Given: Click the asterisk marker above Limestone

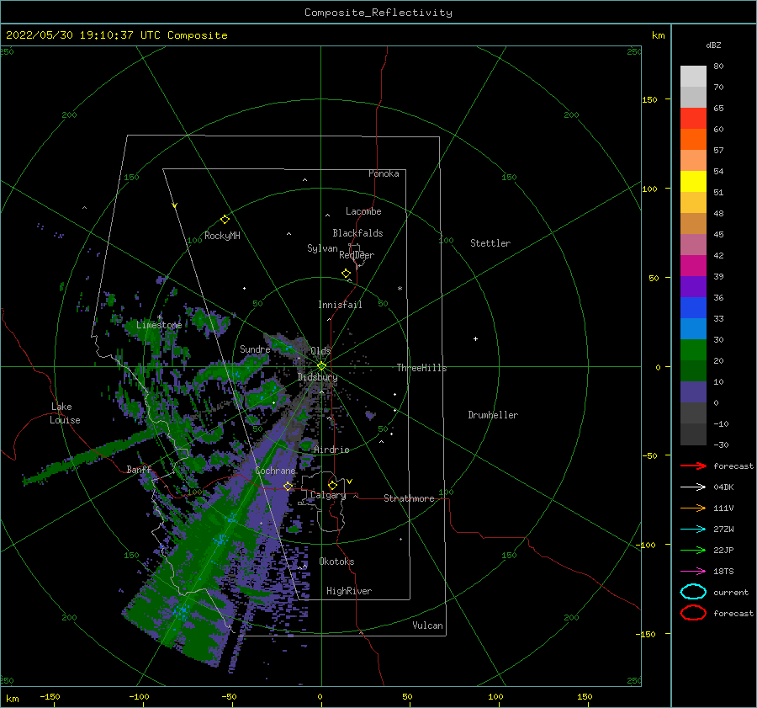Looking at the screenshot, I should [159, 317].
